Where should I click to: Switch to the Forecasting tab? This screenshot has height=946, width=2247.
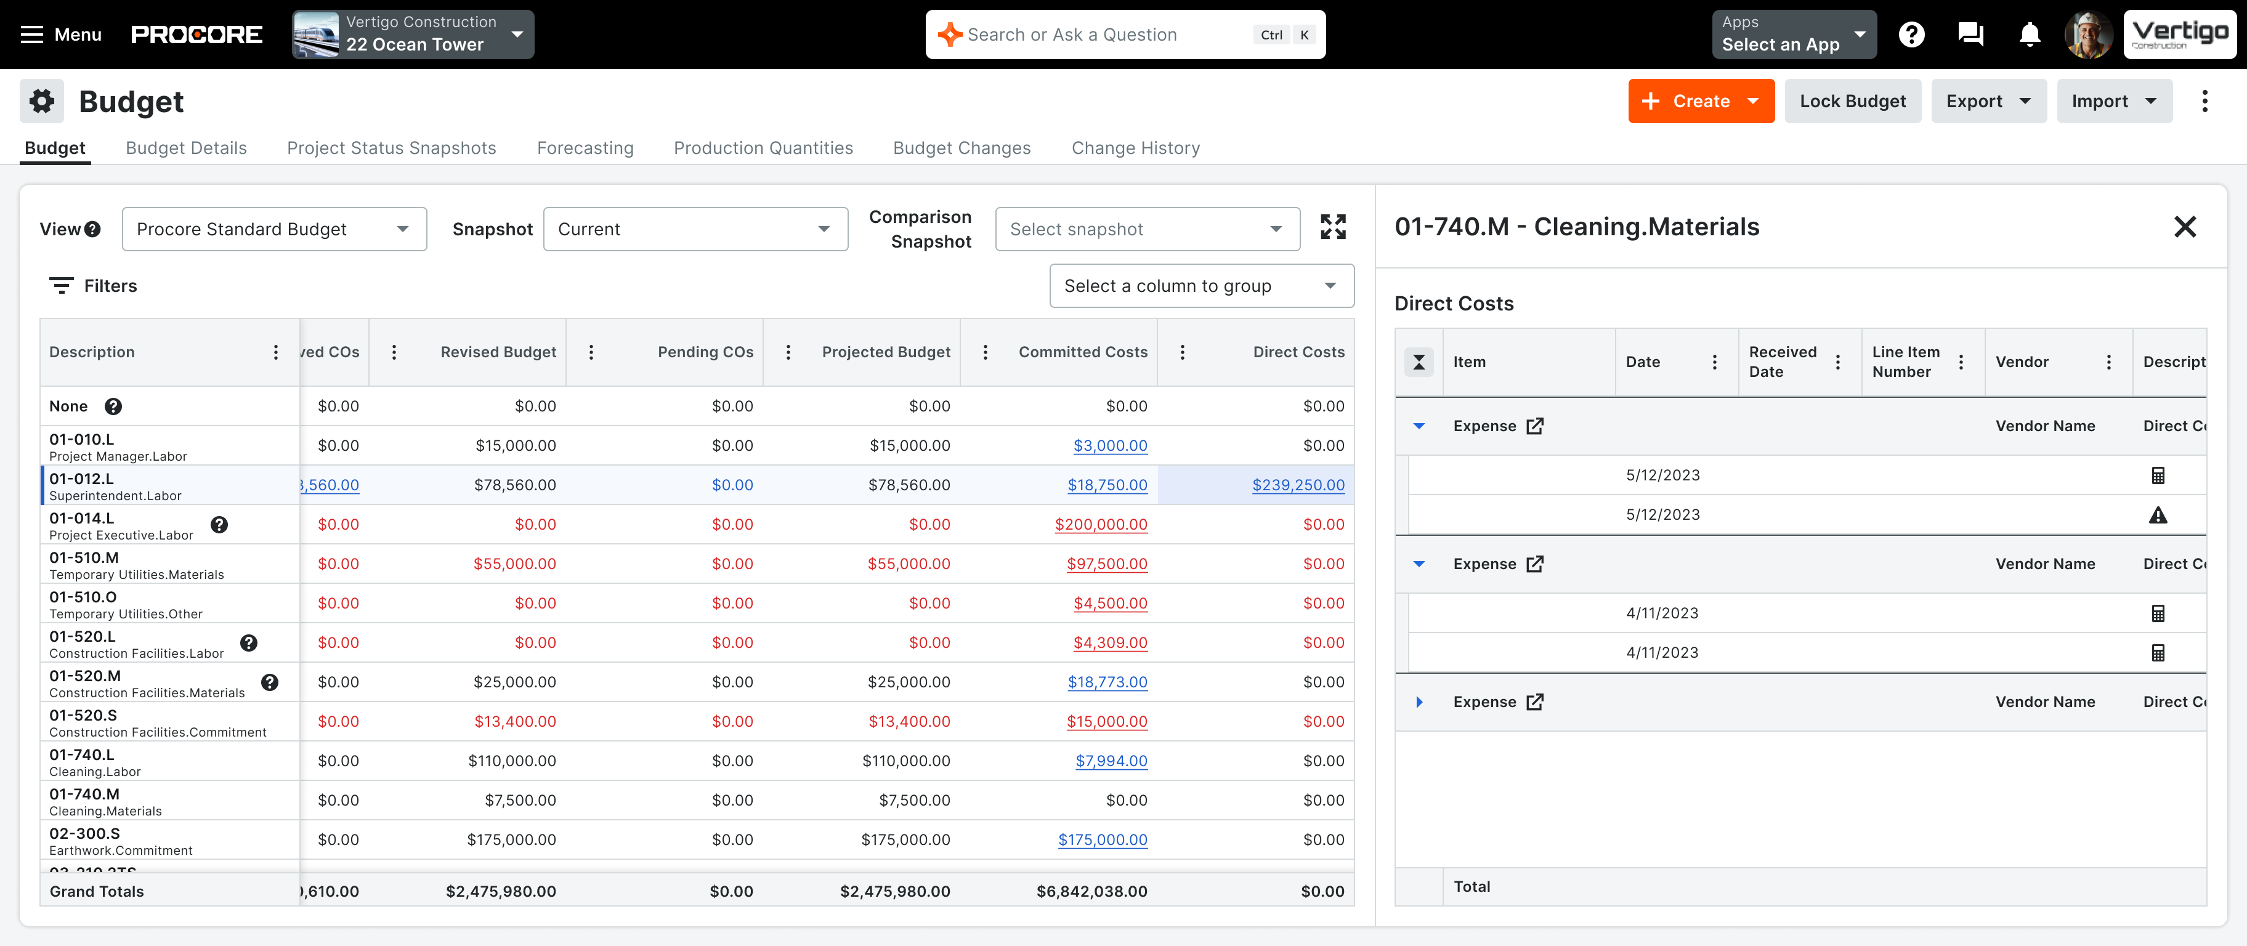[x=585, y=148]
